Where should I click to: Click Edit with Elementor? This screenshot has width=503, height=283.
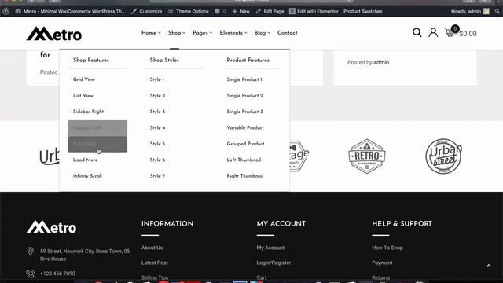pos(314,11)
